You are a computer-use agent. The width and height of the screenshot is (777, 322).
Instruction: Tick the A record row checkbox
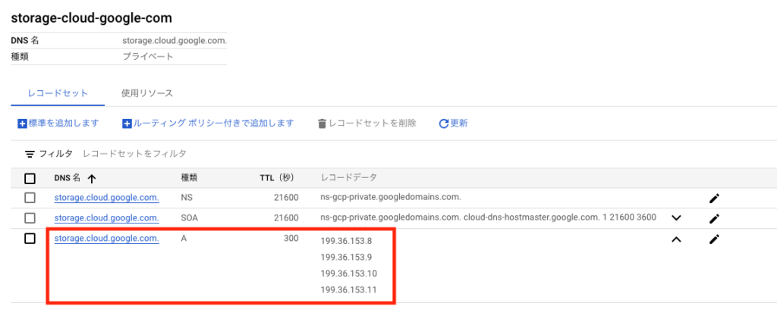point(30,238)
